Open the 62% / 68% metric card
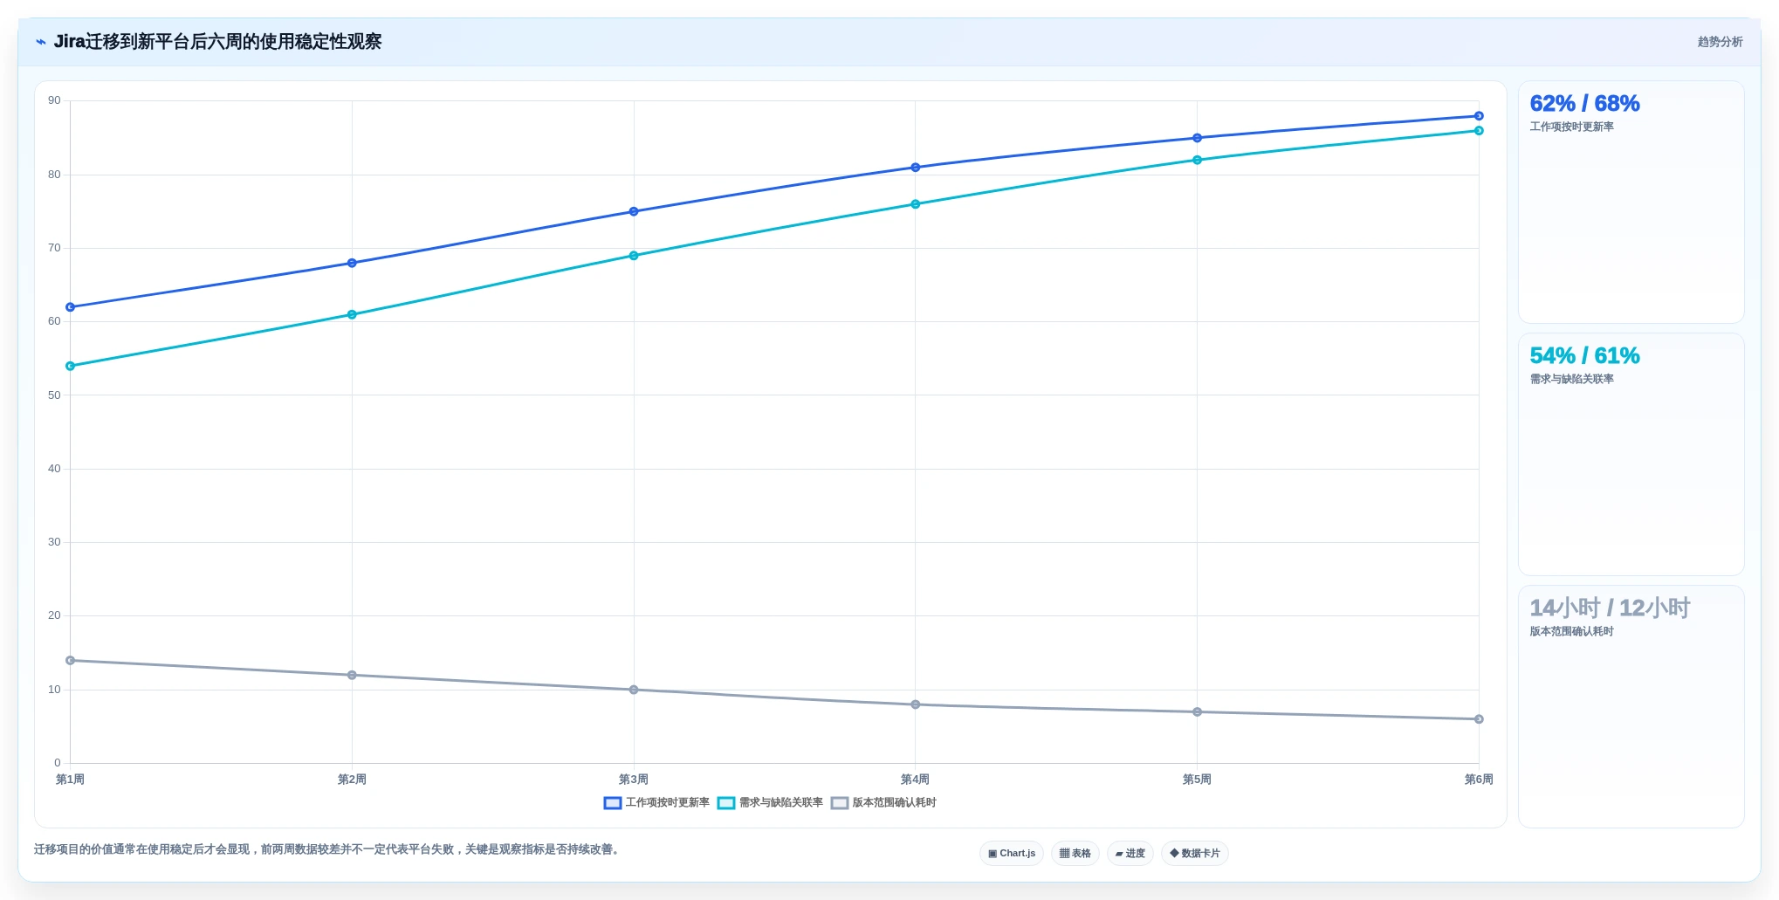This screenshot has height=900, width=1779. [x=1631, y=203]
